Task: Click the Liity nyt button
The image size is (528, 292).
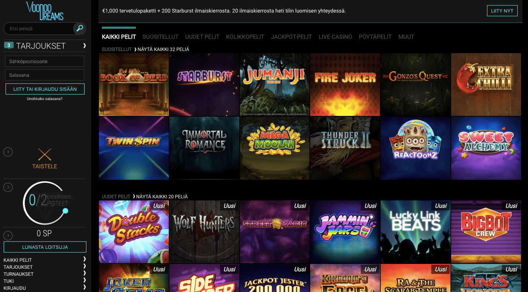Action: tap(502, 11)
